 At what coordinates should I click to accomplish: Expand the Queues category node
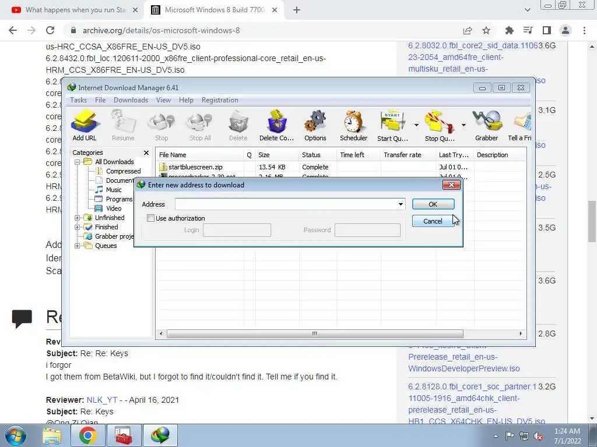click(78, 246)
